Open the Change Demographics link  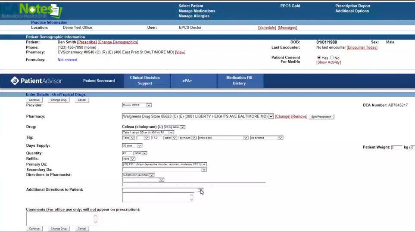tap(118, 42)
